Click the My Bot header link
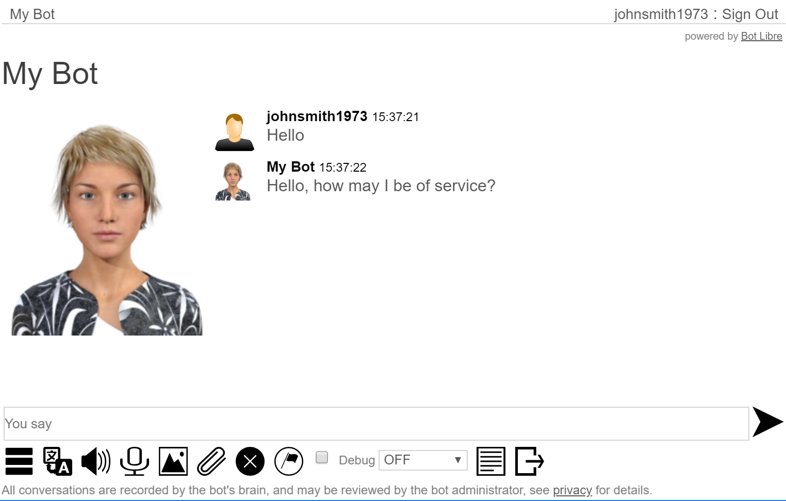786x501 pixels. (32, 14)
